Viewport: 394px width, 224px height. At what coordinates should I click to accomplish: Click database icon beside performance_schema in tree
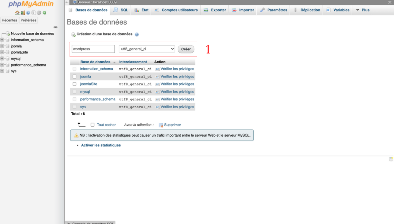tap(8, 65)
